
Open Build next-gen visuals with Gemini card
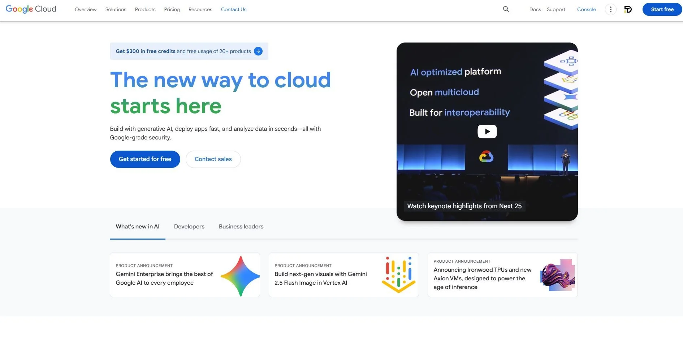tap(343, 275)
